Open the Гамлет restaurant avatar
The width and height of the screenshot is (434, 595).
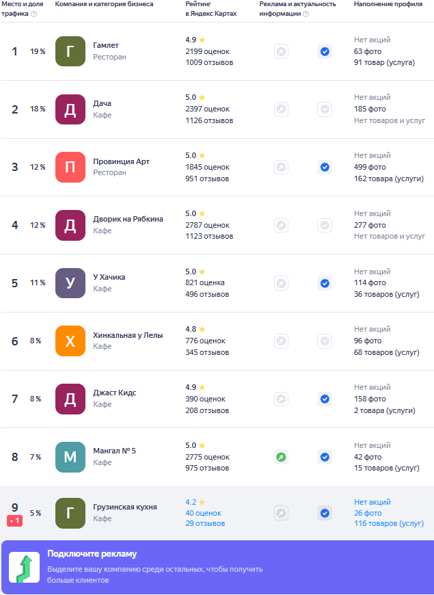point(70,51)
